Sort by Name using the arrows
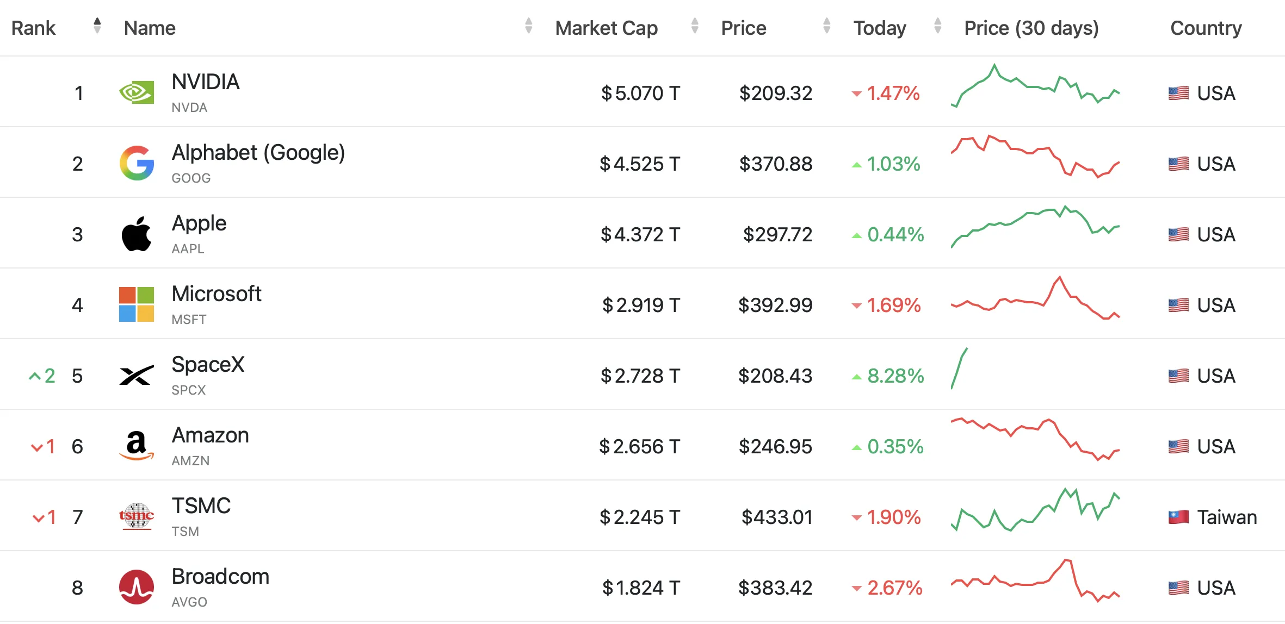This screenshot has height=624, width=1285. click(528, 26)
